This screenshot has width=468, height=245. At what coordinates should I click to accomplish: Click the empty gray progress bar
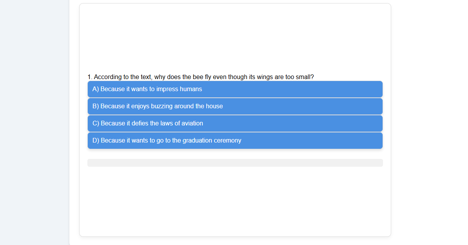click(235, 163)
